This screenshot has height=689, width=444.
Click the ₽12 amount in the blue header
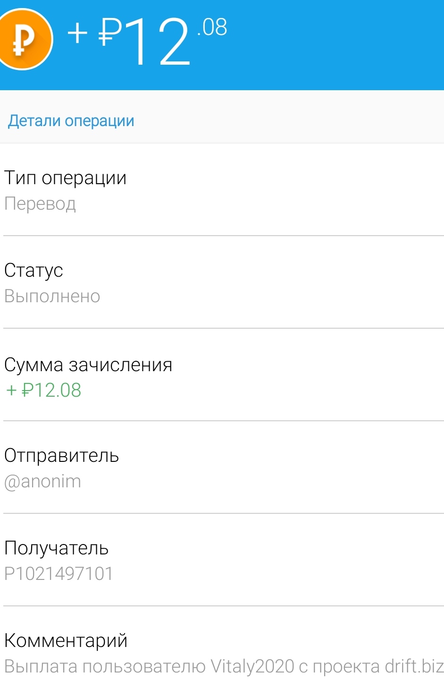[x=144, y=42]
